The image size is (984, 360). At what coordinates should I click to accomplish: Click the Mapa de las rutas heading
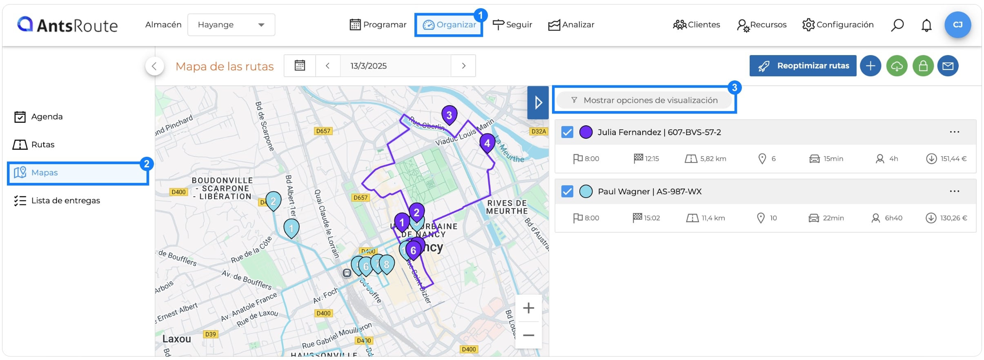coord(225,66)
